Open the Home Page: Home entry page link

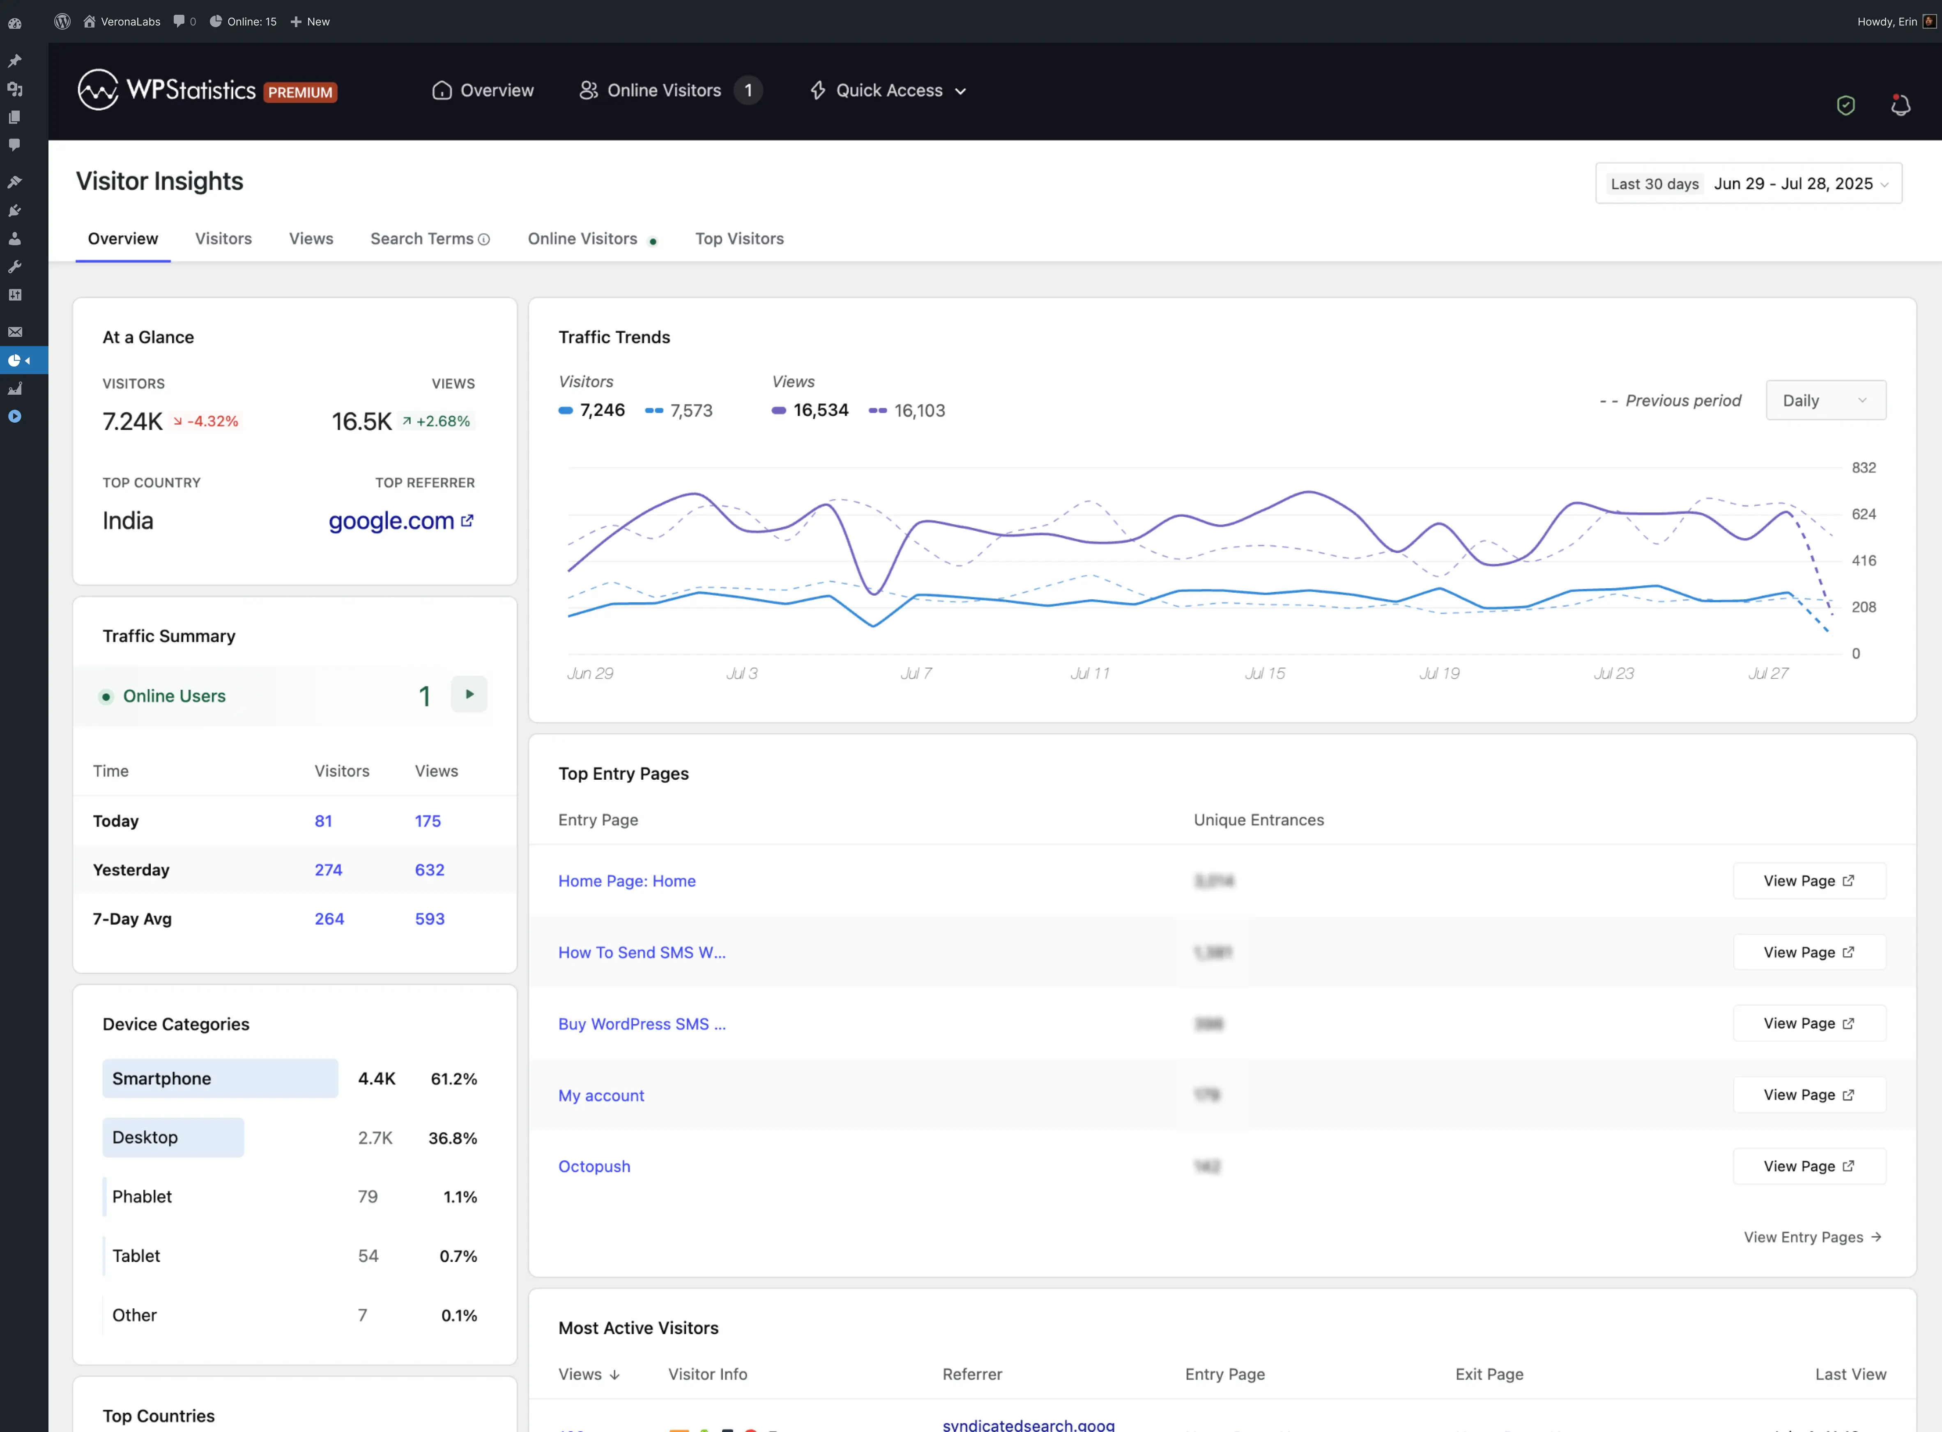click(626, 881)
